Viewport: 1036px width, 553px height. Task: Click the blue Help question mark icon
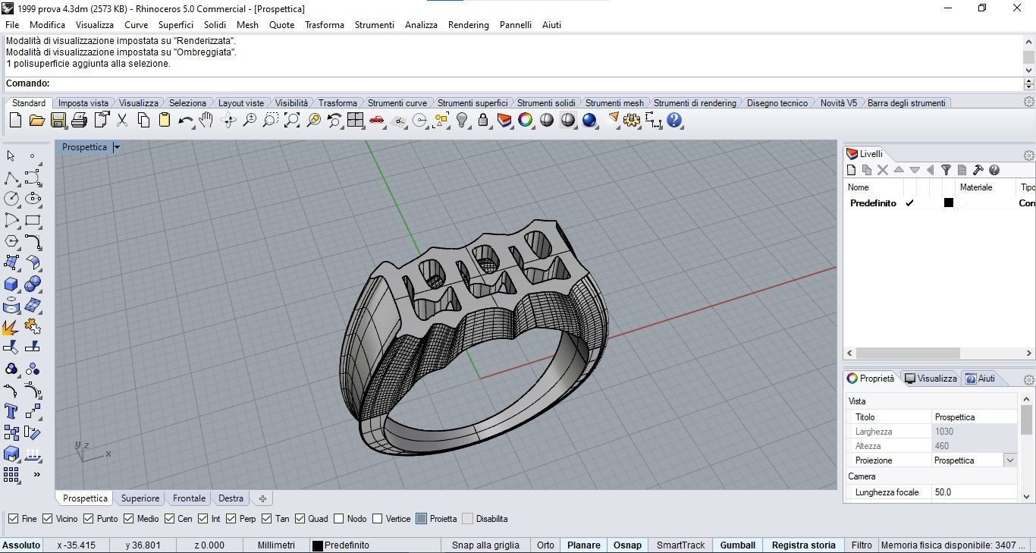(674, 120)
